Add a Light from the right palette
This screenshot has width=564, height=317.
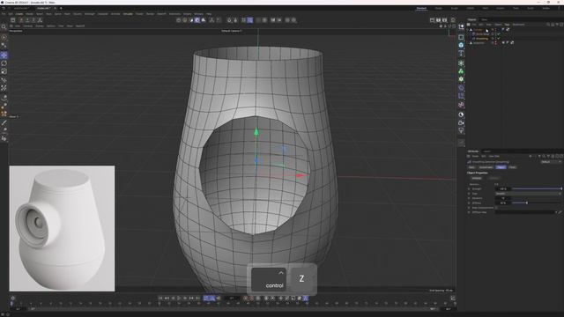(x=461, y=130)
